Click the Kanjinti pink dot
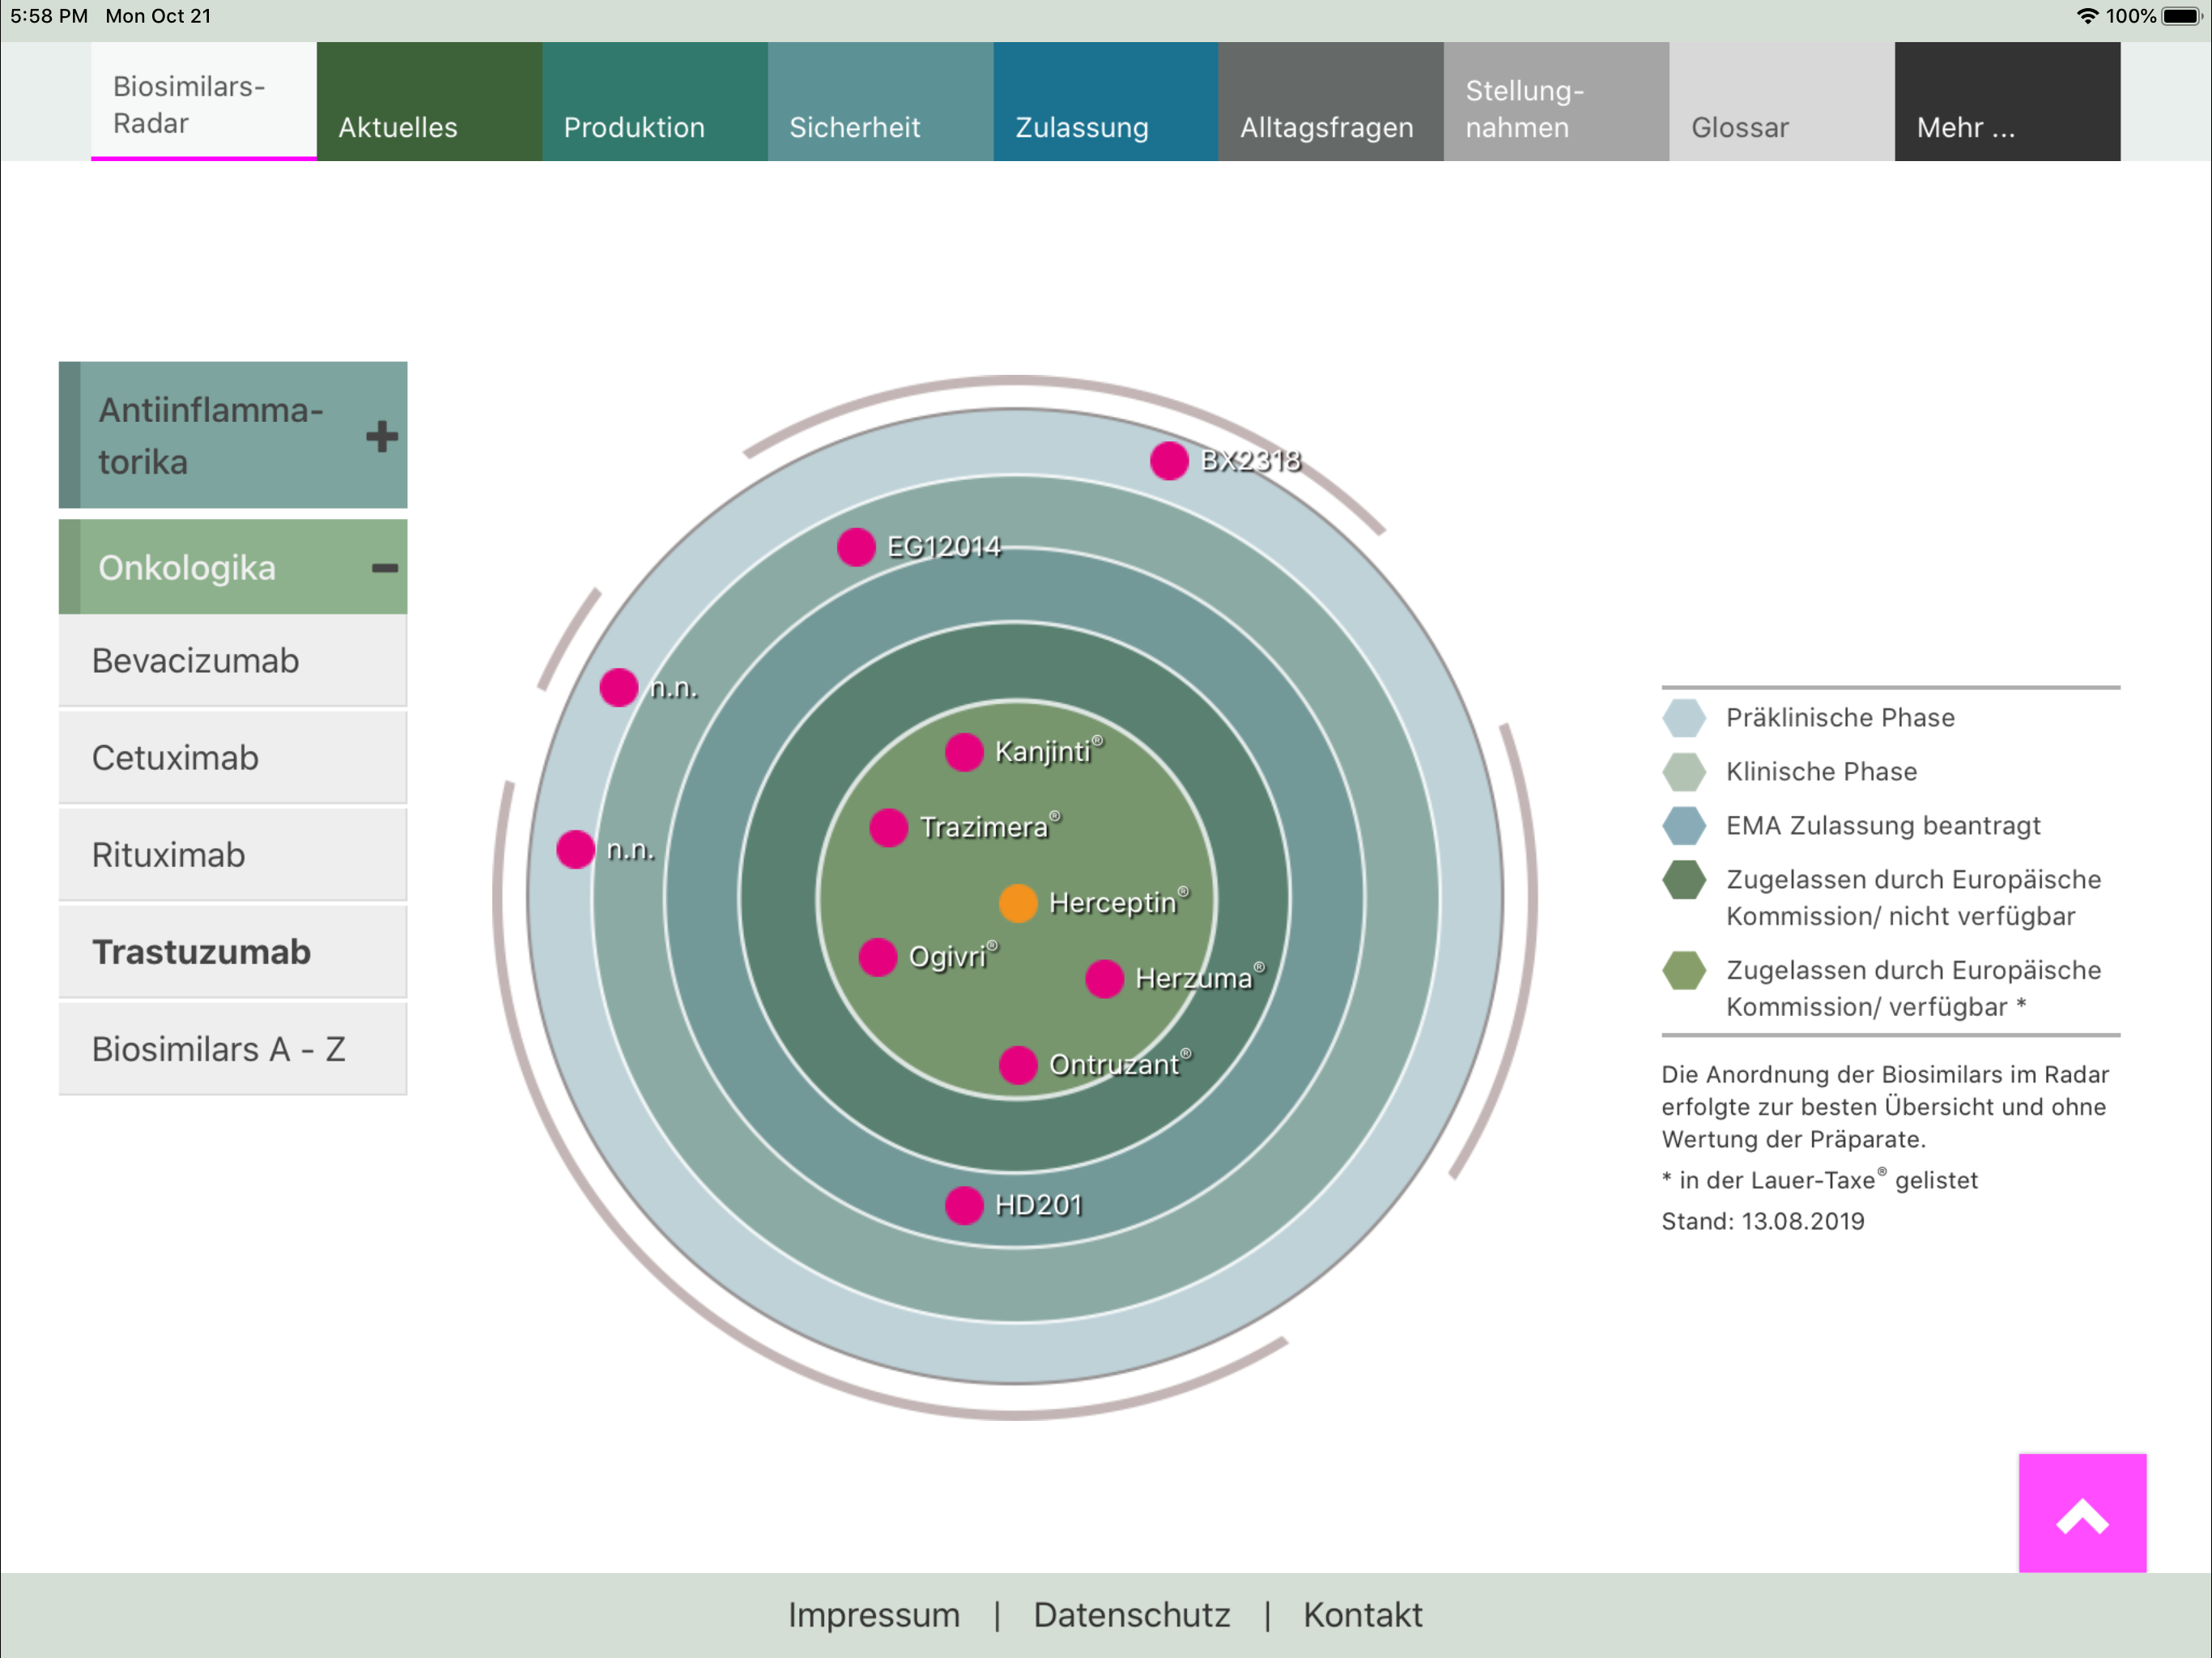 tap(964, 752)
